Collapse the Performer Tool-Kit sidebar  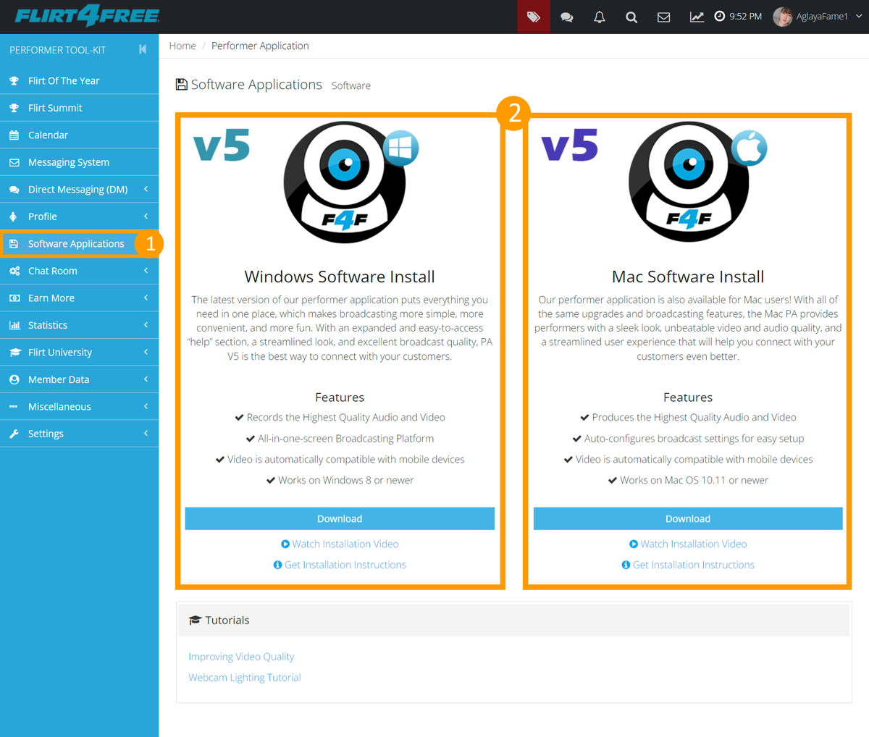tap(143, 49)
